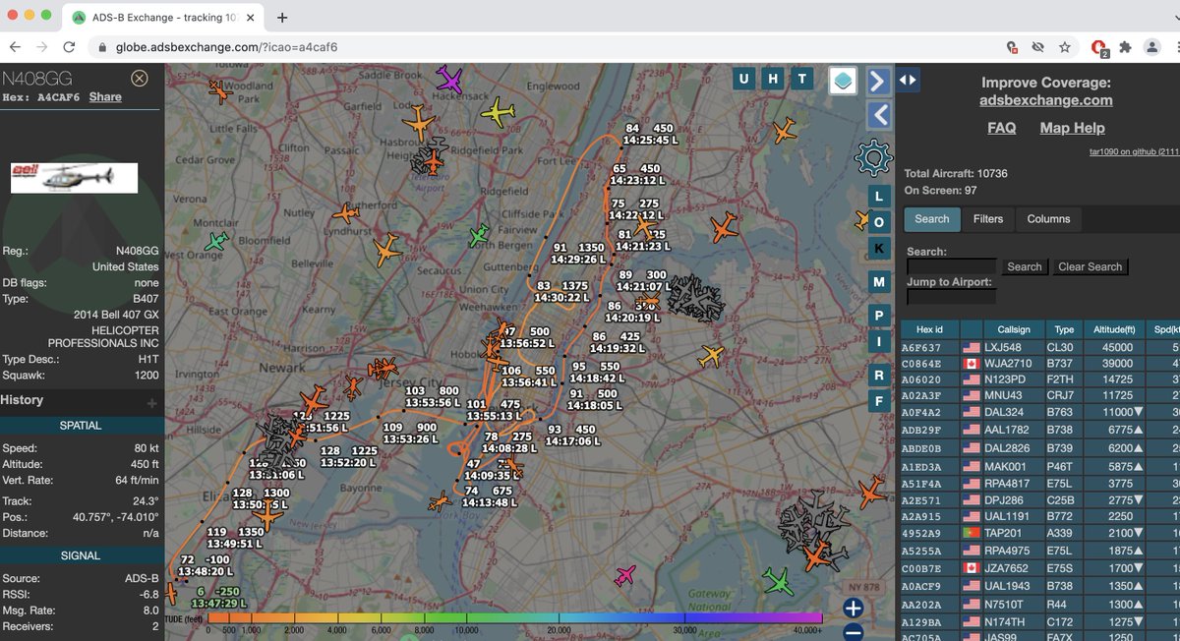Switch to the Columns tab

coord(1048,219)
